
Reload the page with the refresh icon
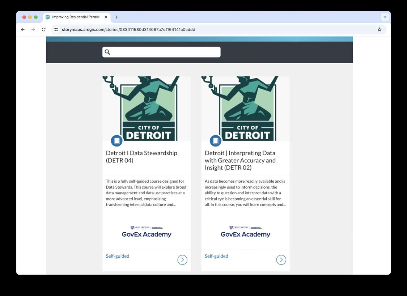[x=44, y=30]
